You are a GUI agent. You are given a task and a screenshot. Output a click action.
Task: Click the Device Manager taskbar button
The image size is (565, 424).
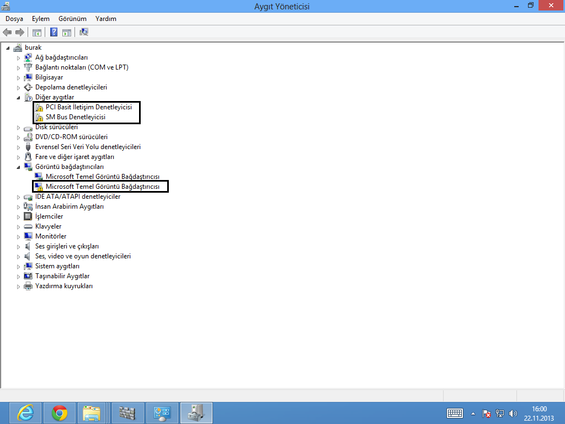[196, 413]
